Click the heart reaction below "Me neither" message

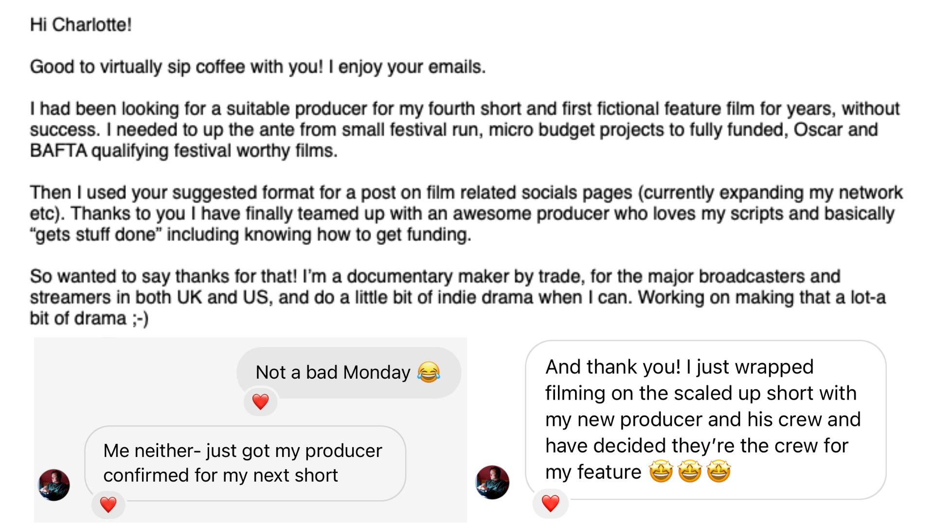108,505
